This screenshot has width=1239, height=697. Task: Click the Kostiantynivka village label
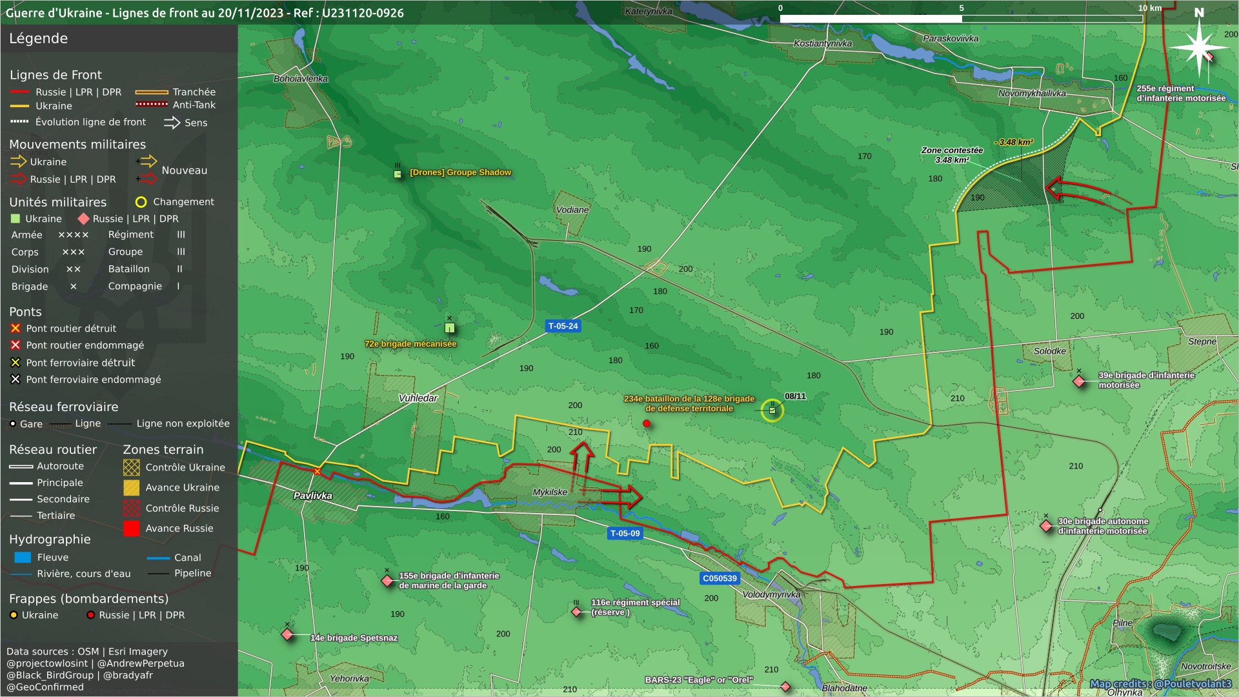click(x=823, y=43)
